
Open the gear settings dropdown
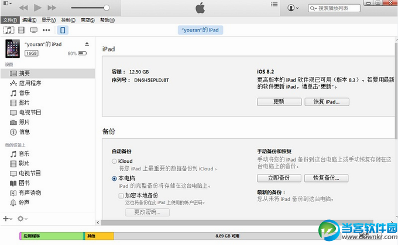(x=22, y=218)
